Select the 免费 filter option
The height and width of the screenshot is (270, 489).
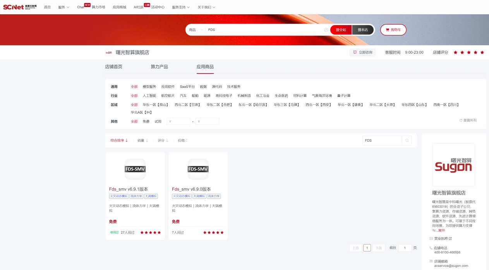click(x=146, y=121)
